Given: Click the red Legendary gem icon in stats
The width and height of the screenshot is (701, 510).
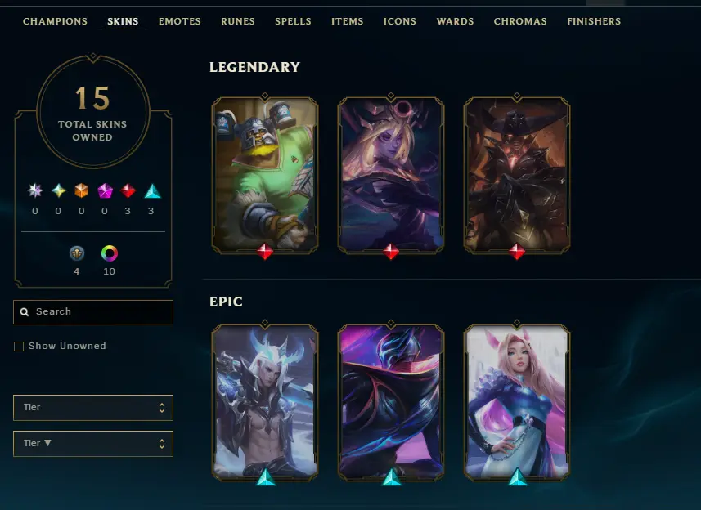Looking at the screenshot, I should [128, 190].
